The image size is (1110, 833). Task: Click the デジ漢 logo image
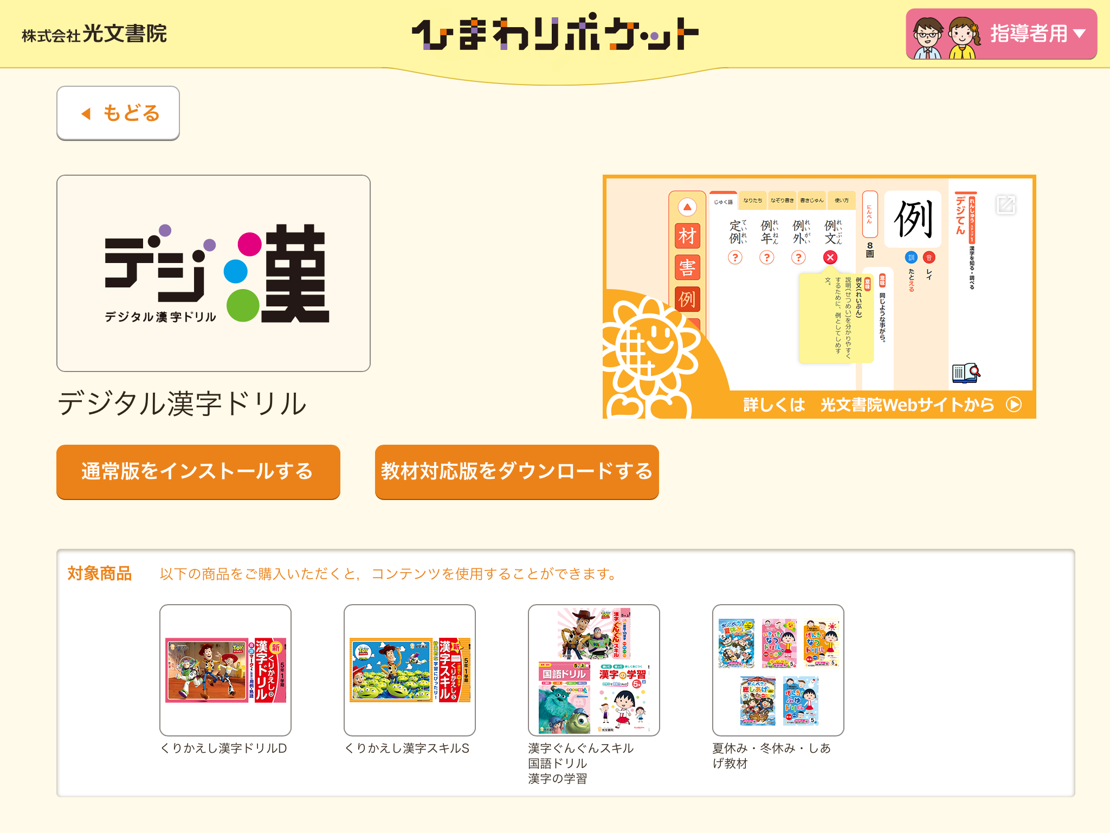tap(214, 273)
